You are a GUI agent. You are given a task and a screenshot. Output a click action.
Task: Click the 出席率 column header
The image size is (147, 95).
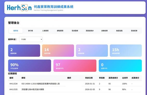tap(125, 78)
